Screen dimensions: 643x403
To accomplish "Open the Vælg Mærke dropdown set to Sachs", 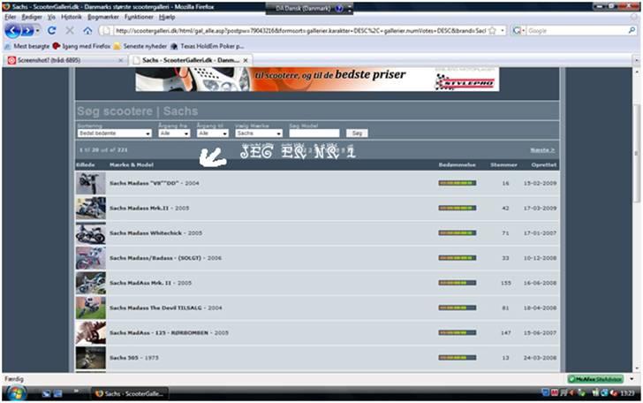I will (258, 133).
